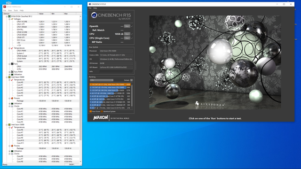301x169 pixels.
Task: Collapse the first Intel Xeon X5690 node
Action: click(7, 77)
